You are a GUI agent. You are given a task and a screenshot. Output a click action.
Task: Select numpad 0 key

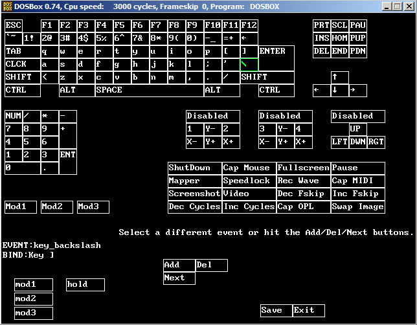[23, 168]
